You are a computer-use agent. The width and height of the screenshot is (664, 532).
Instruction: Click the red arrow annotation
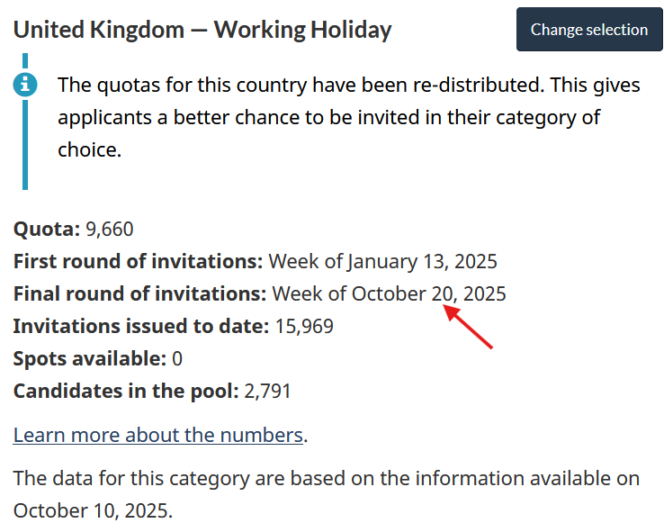click(469, 327)
